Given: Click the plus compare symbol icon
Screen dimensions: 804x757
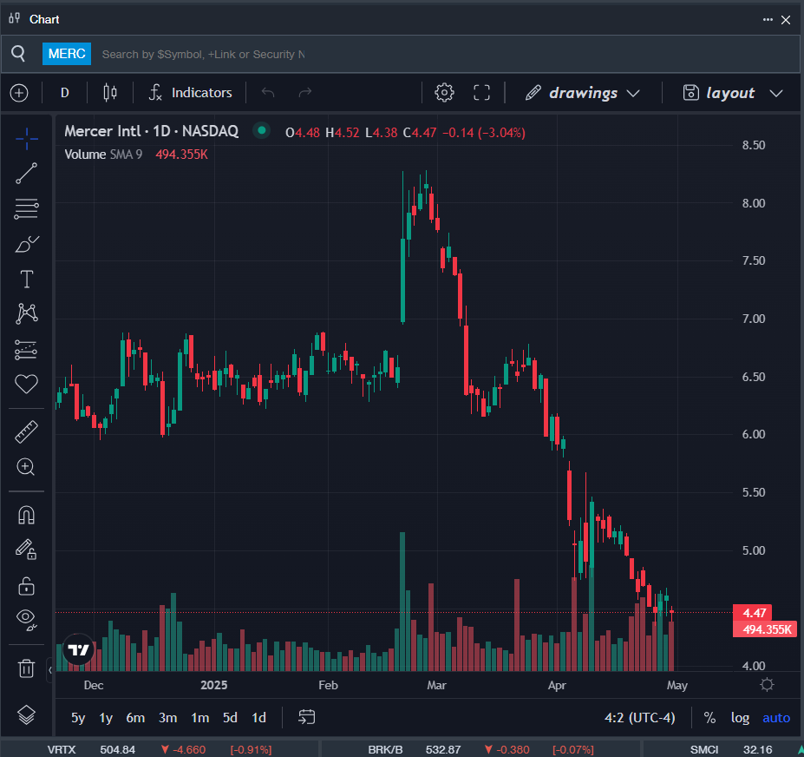Looking at the screenshot, I should click(19, 93).
